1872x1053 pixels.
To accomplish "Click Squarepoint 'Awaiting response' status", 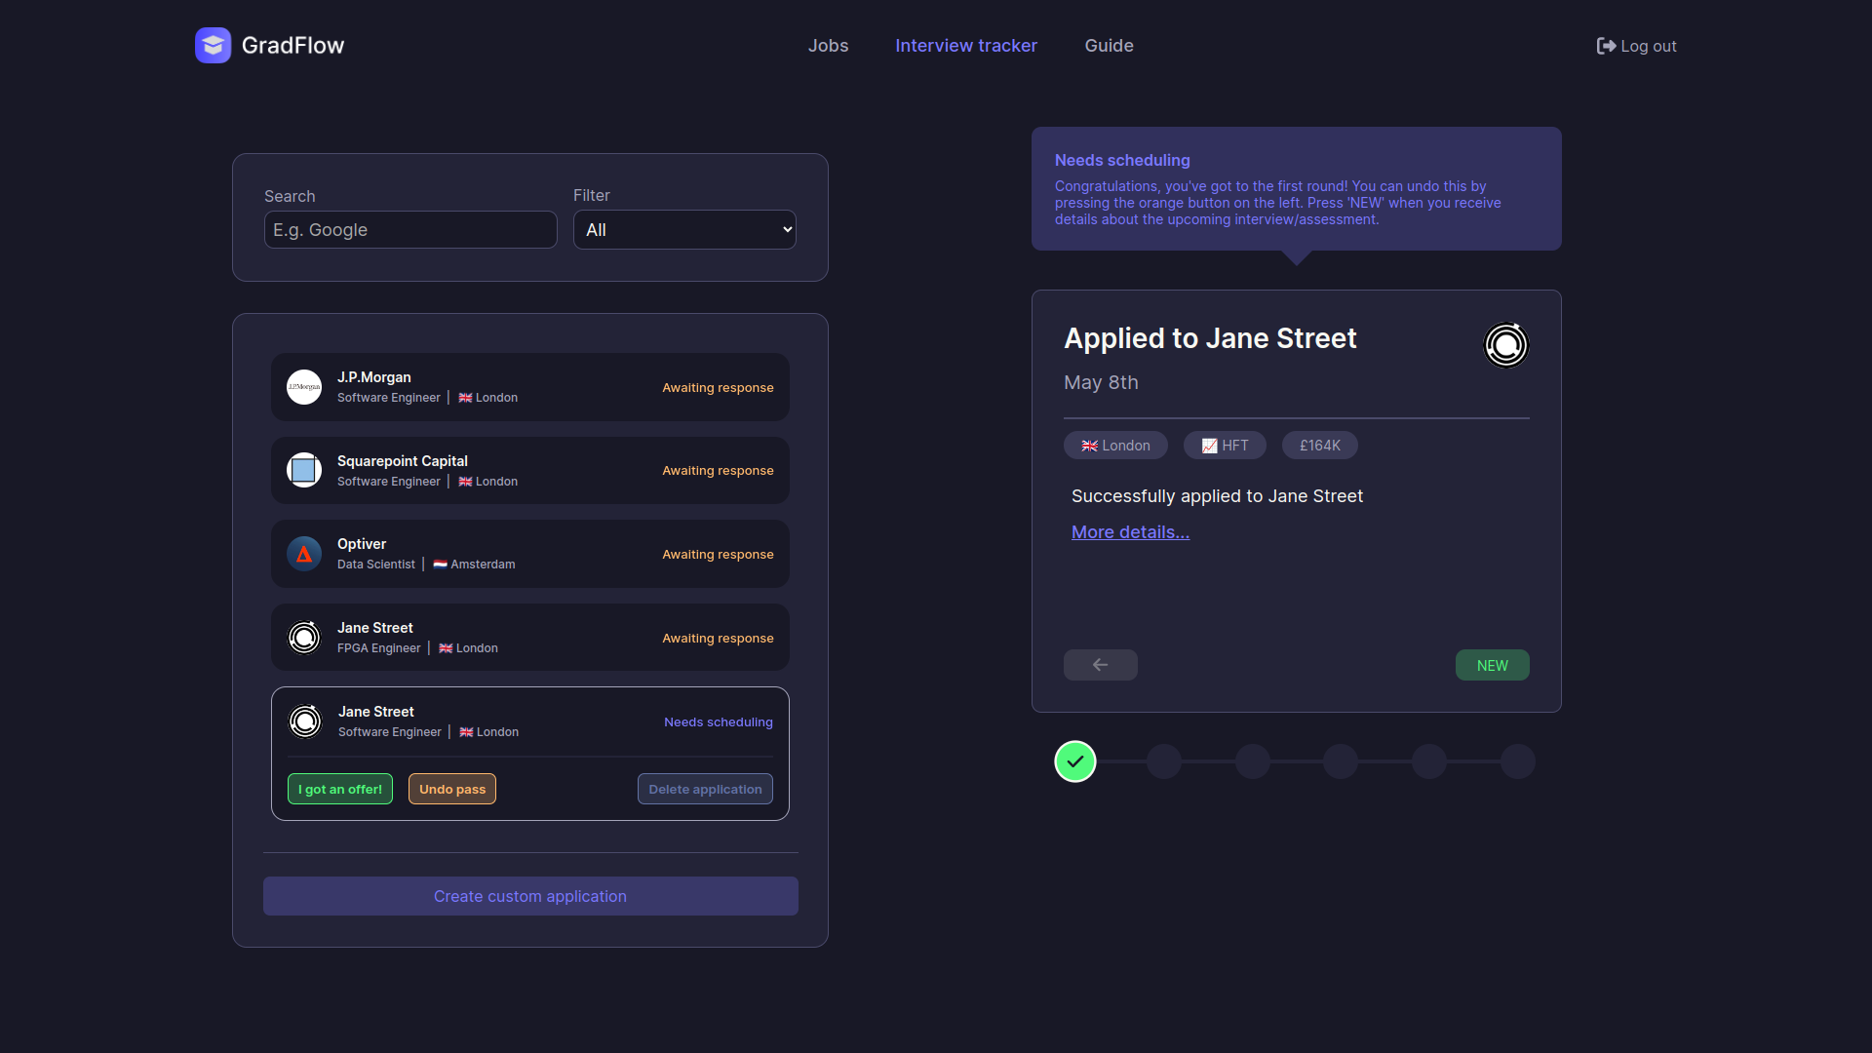I will coord(718,471).
